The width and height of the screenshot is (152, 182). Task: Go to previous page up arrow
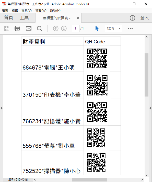56,28
